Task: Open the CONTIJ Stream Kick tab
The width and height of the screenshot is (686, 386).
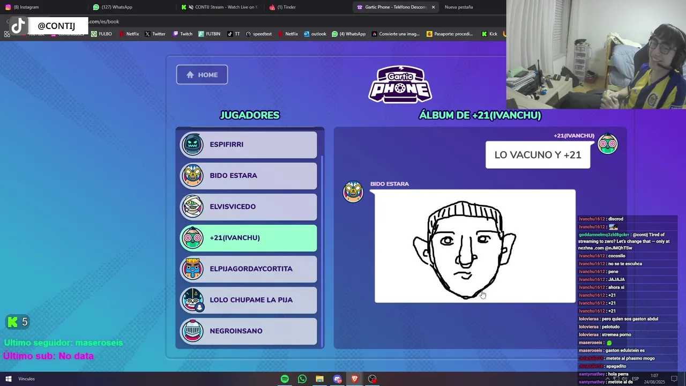Action: (220, 7)
